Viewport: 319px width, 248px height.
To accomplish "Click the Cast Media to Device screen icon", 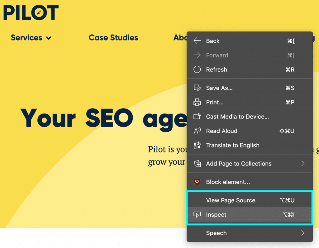I will (197, 116).
